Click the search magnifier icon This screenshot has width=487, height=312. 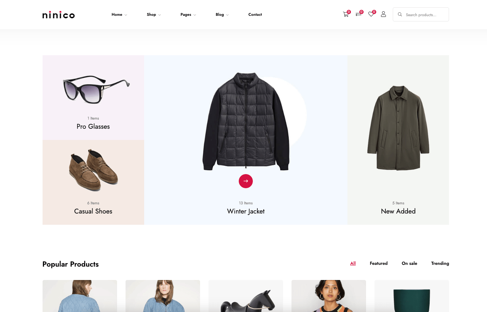tap(400, 14)
